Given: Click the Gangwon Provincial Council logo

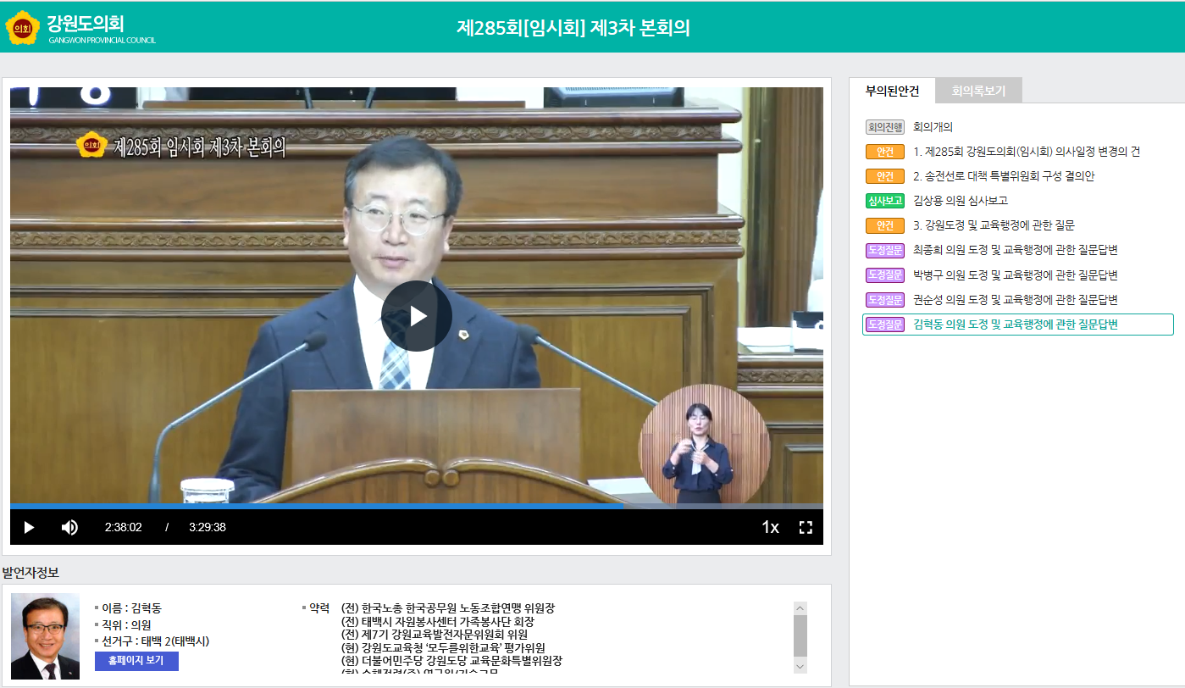Looking at the screenshot, I should (x=80, y=28).
